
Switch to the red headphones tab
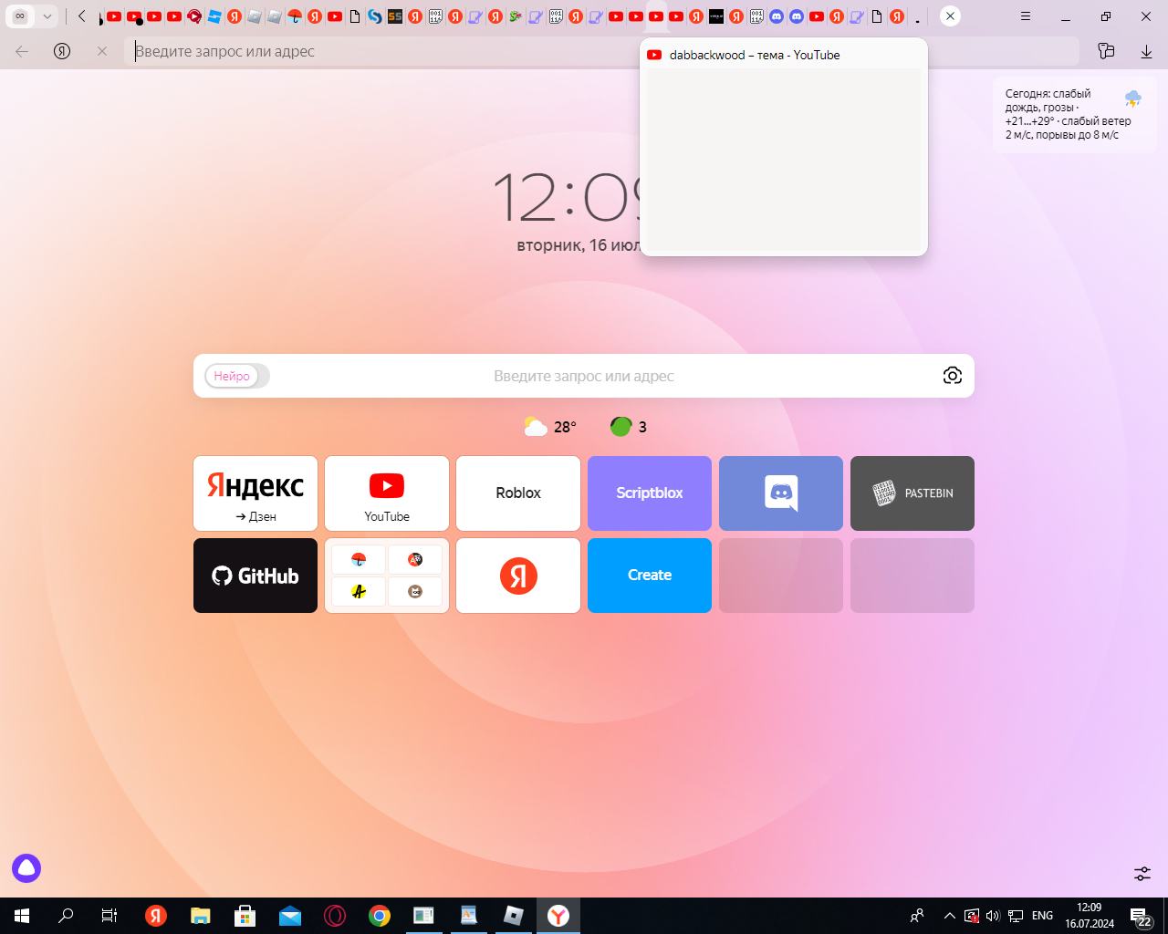(194, 16)
